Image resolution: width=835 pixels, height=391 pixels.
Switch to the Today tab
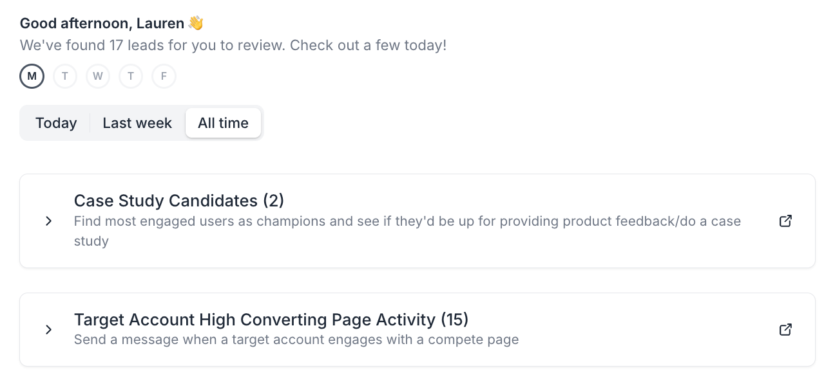[x=56, y=123]
